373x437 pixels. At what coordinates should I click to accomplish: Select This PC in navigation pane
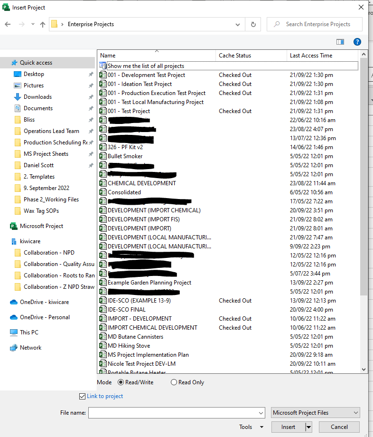29,332
